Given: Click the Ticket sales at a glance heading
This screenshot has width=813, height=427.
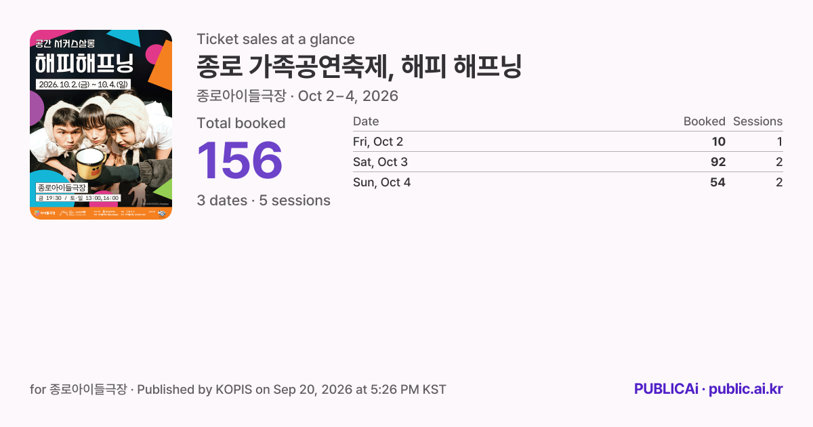Looking at the screenshot, I should tap(276, 39).
